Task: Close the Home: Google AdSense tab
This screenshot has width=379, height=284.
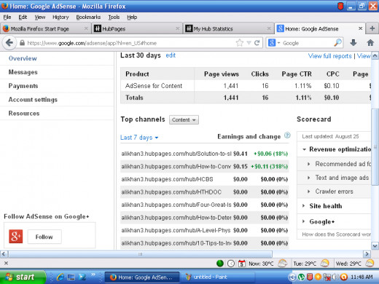Action: pos(361,28)
